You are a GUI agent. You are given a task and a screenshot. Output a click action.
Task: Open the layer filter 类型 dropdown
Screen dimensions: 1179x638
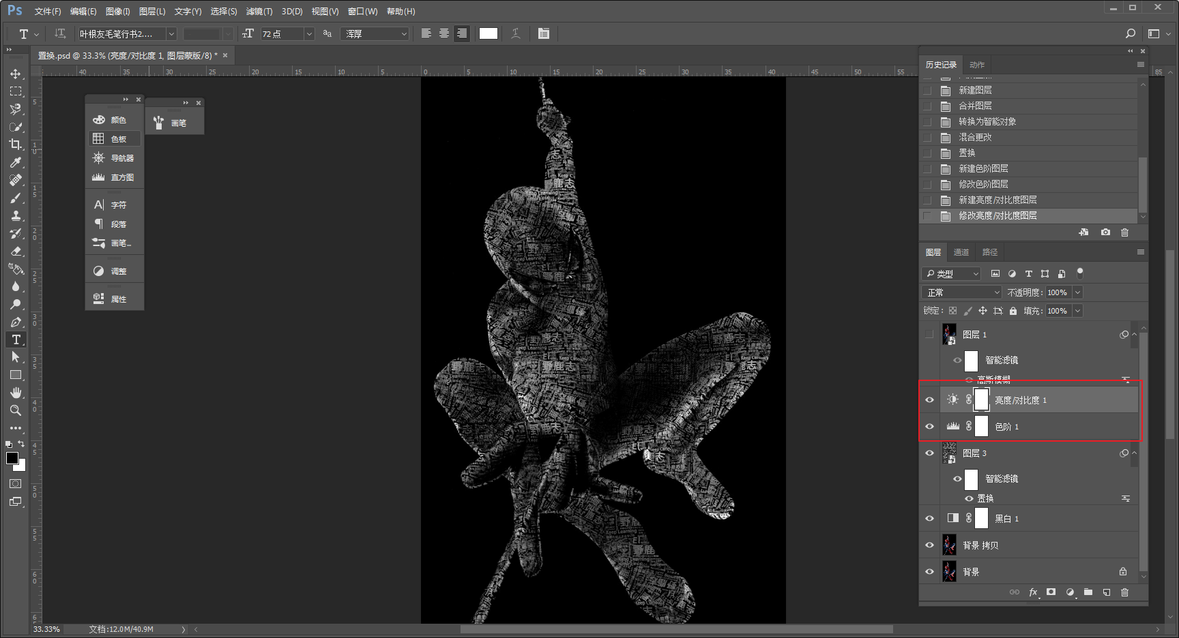pyautogui.click(x=951, y=273)
